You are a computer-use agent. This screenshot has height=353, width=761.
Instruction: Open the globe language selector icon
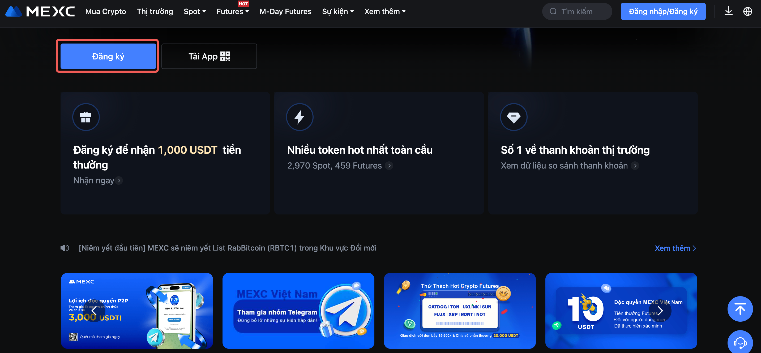coord(747,11)
